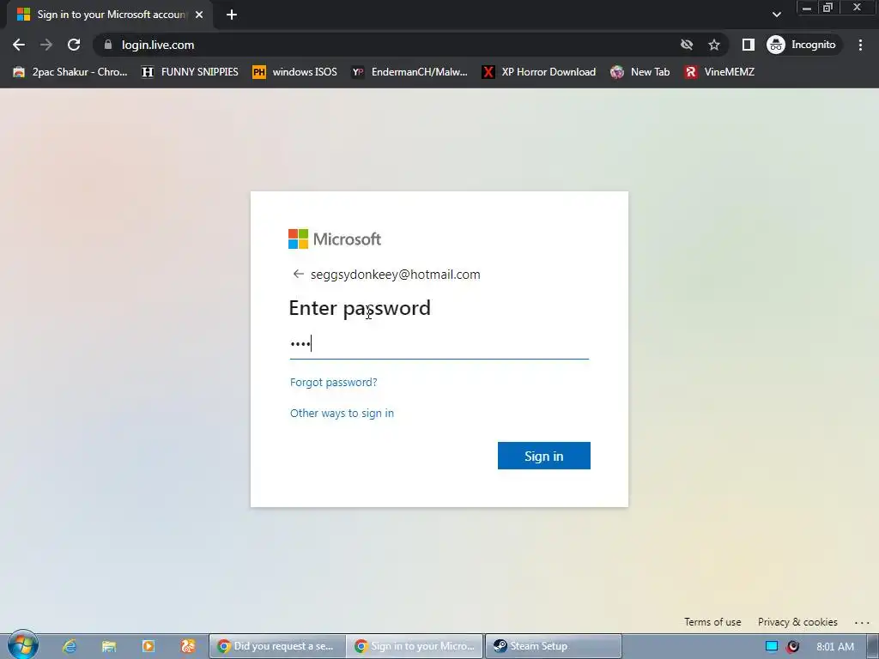
Task: Click the footer three-dots more options
Action: [x=862, y=623]
